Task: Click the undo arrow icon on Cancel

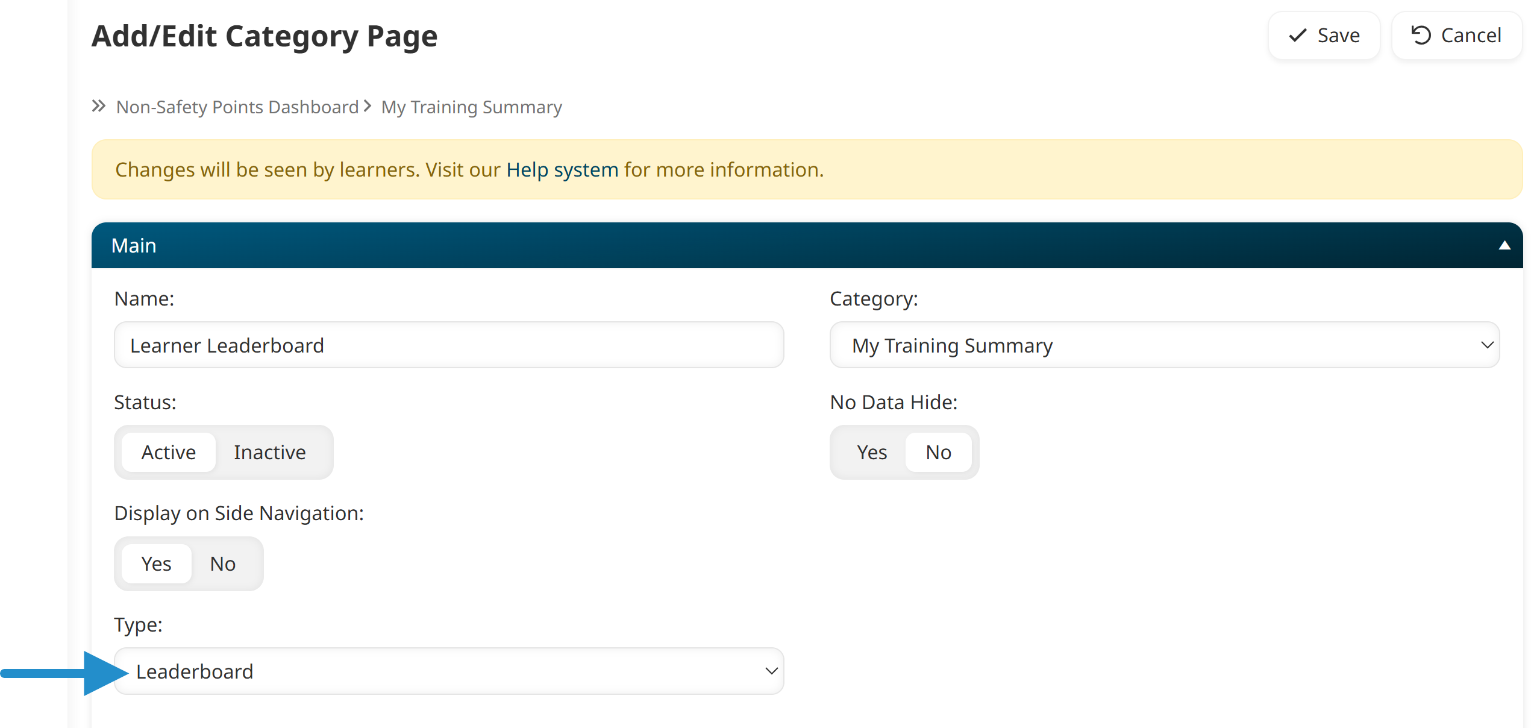Action: 1421,36
